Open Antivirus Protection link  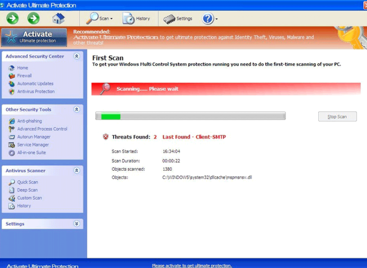pyautogui.click(x=36, y=91)
